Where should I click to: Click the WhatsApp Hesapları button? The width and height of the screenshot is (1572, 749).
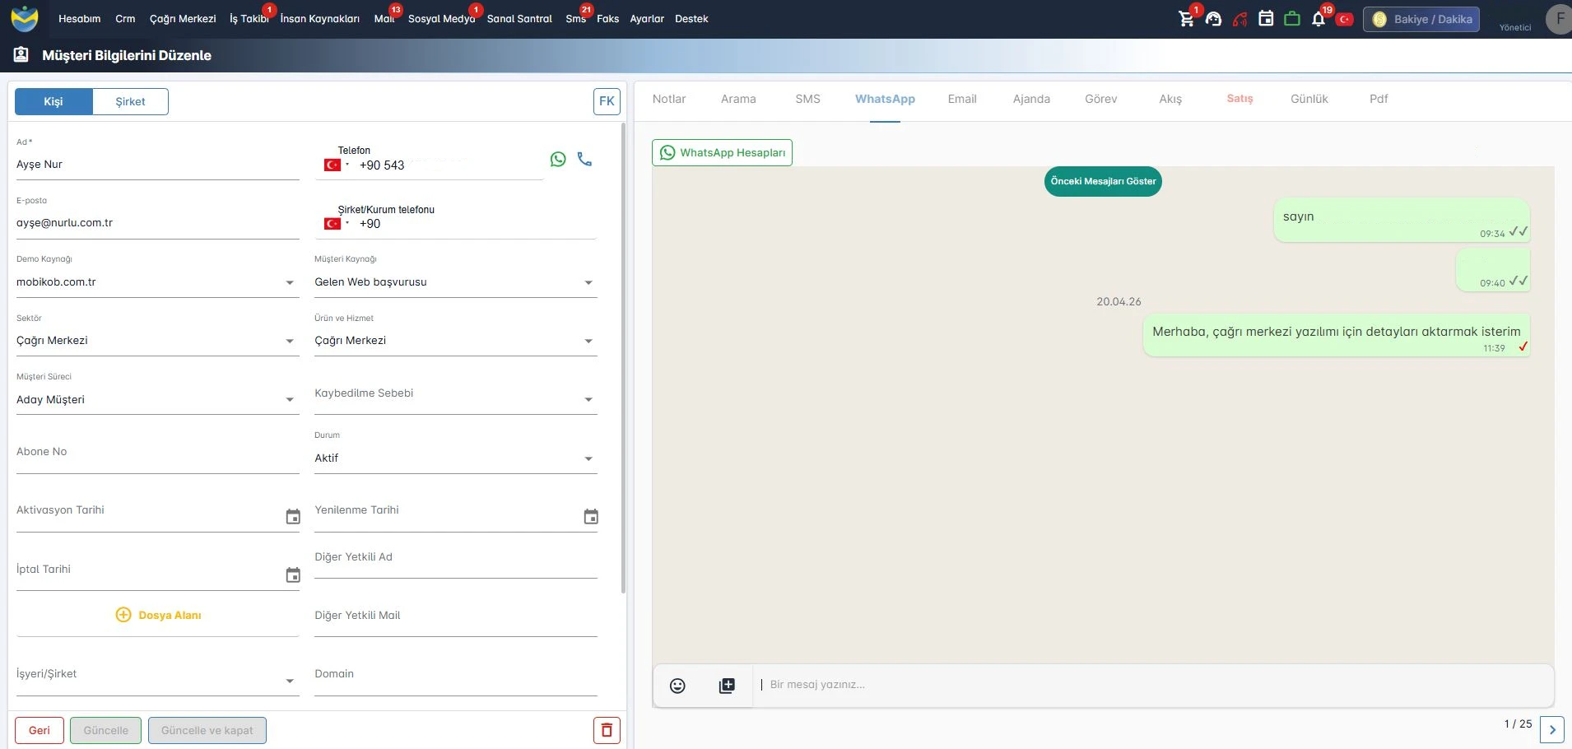(x=722, y=152)
